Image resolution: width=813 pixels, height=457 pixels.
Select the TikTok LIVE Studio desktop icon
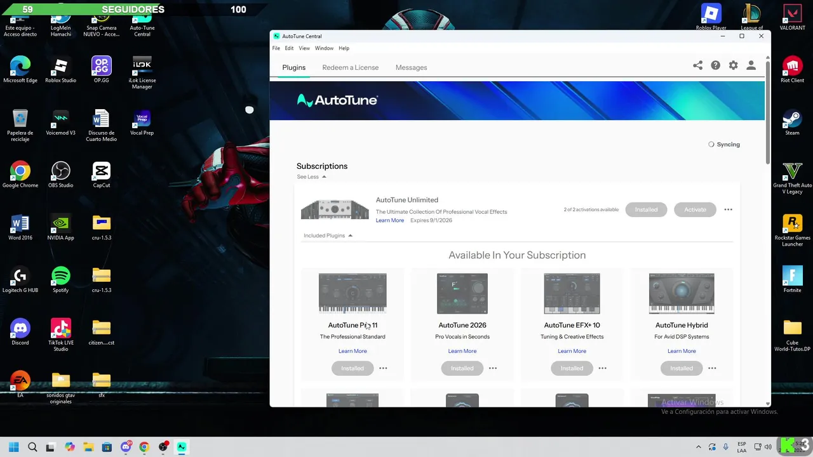click(x=60, y=335)
